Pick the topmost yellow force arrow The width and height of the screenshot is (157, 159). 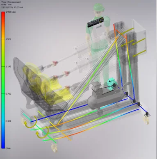coord(127,31)
